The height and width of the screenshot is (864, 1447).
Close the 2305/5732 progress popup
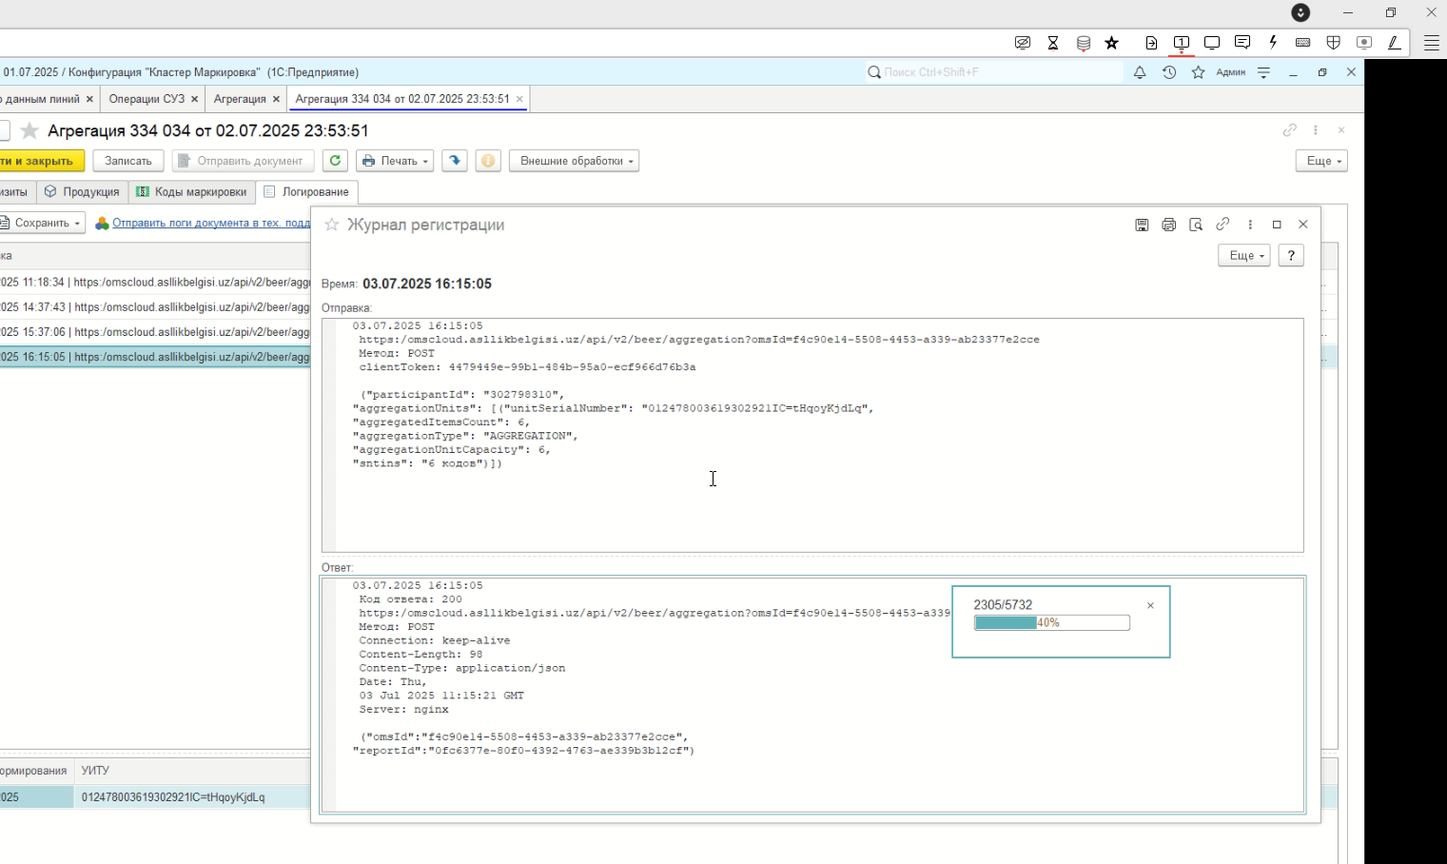click(x=1150, y=605)
